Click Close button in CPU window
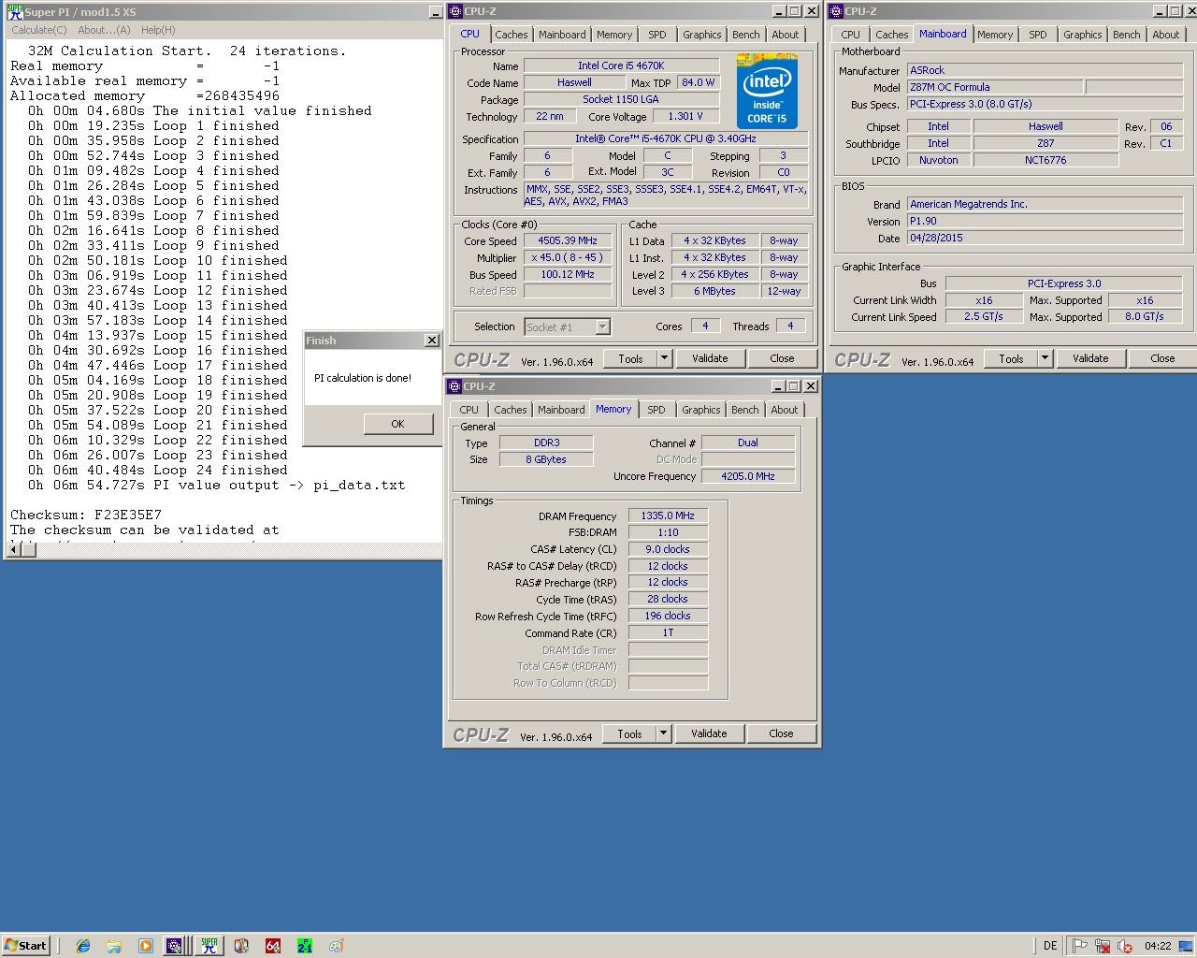The height and width of the screenshot is (958, 1197). coord(782,358)
